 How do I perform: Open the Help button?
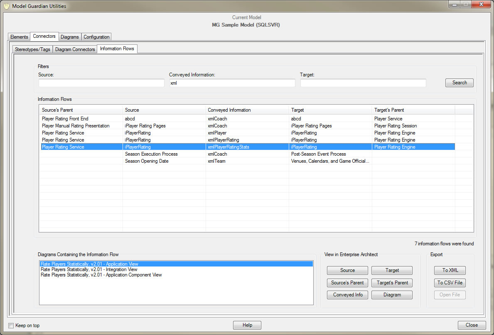(x=247, y=325)
